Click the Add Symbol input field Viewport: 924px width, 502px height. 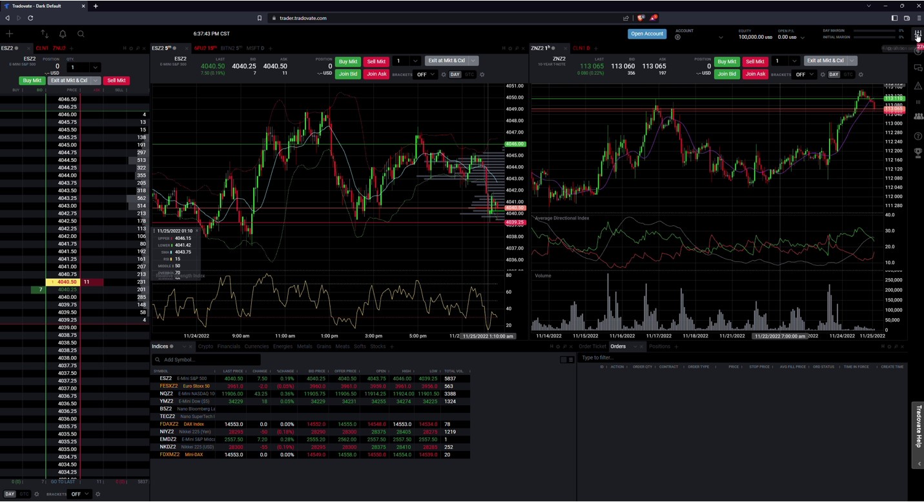click(x=207, y=359)
